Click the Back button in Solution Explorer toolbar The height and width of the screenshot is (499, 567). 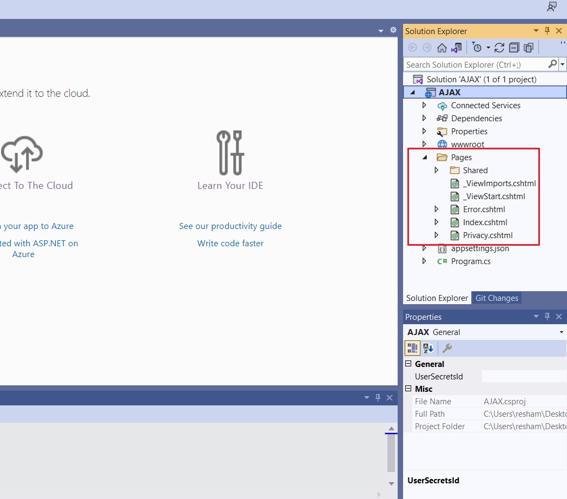point(412,48)
